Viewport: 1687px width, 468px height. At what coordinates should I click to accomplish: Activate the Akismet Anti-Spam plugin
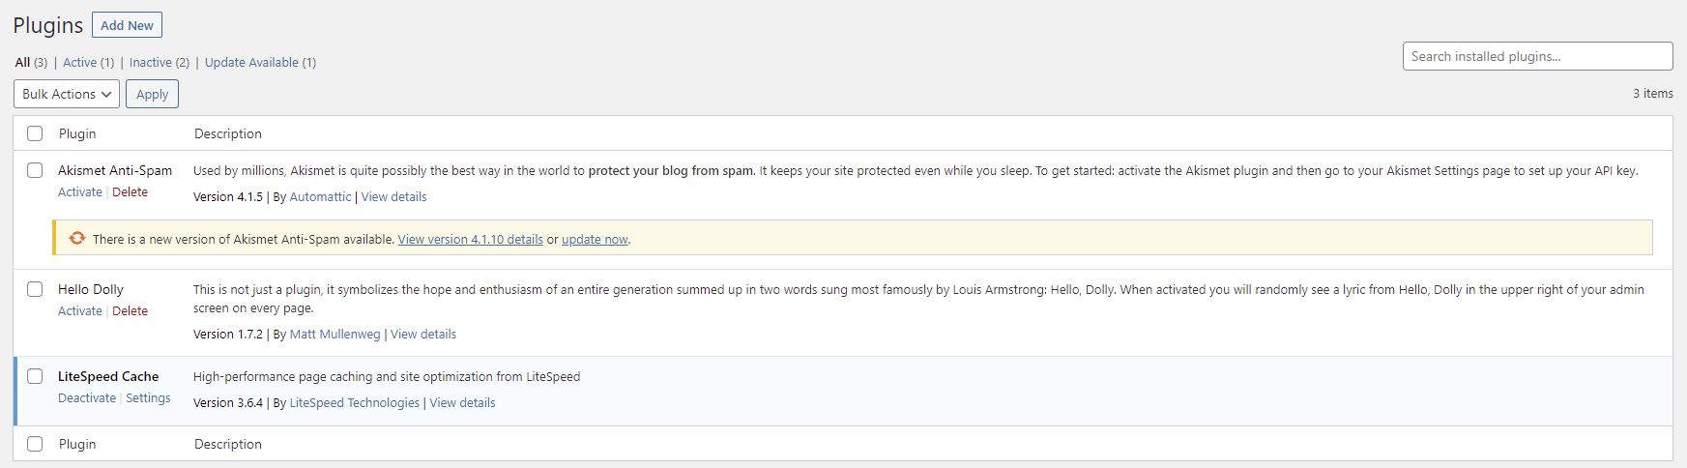pyautogui.click(x=79, y=191)
